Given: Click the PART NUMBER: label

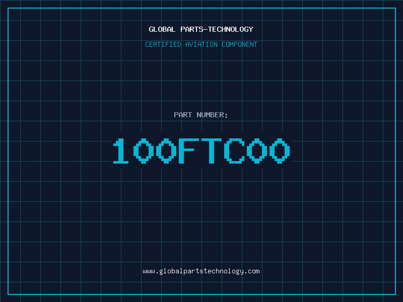Looking at the screenshot, I should click(x=201, y=115).
